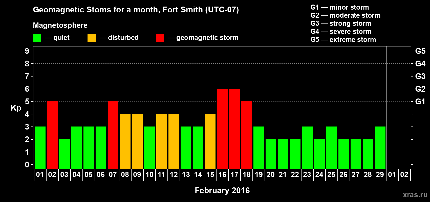
Task: Select the red bar for February 16
Action: tap(222, 129)
